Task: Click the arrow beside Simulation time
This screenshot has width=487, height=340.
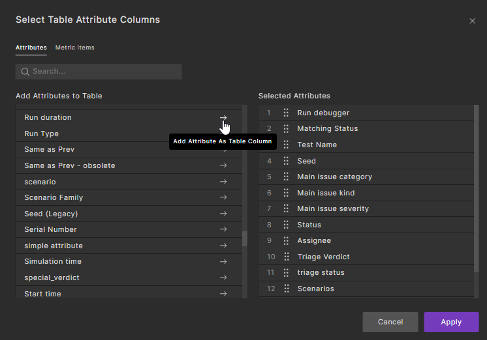Action: click(223, 261)
